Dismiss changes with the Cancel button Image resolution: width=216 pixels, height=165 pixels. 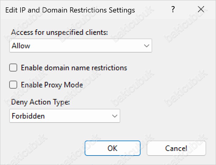[176, 148]
